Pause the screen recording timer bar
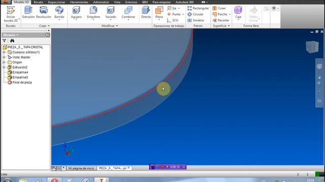This screenshot has height=182, width=325. coord(157,167)
